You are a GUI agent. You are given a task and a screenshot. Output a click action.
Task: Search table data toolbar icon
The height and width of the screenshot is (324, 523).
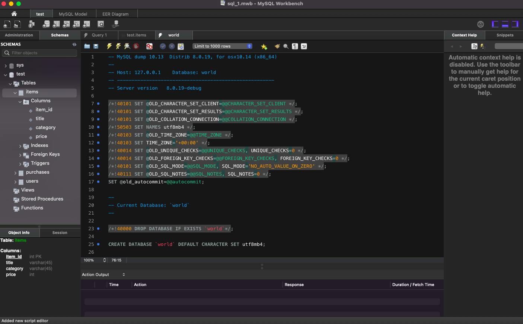coord(101,24)
